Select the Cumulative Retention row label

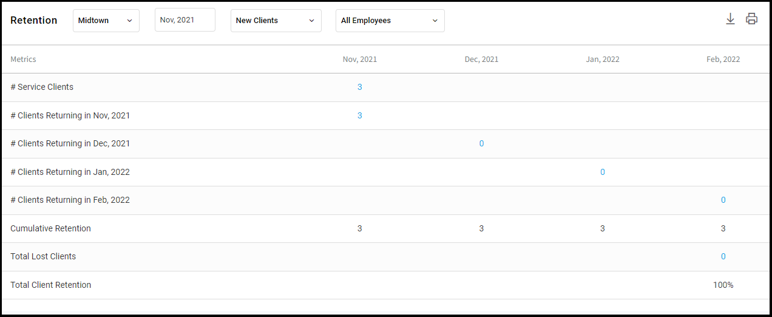(51, 228)
